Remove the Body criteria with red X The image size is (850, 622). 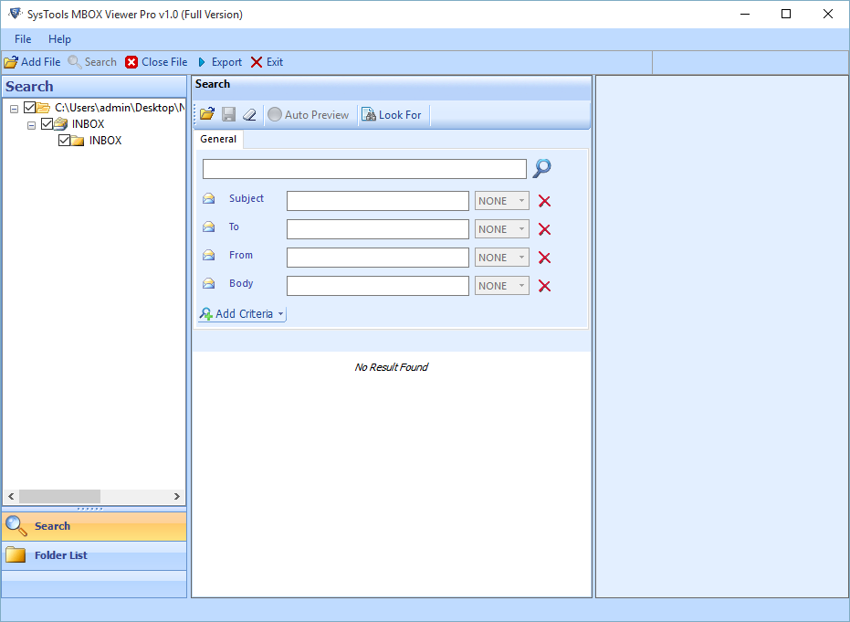[x=544, y=286]
